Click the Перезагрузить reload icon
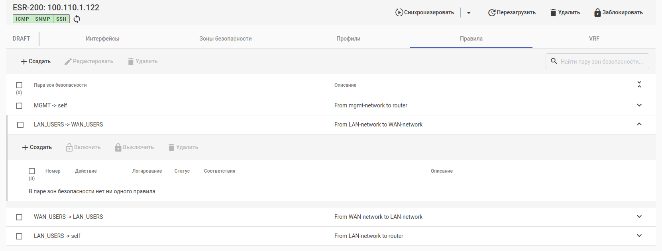This screenshot has width=662, height=251. coord(492,13)
